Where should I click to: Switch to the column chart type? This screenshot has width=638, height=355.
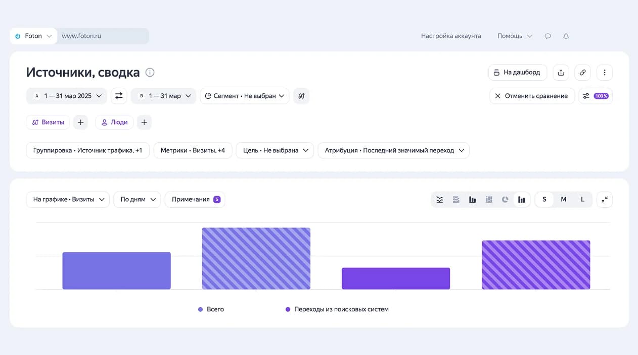(x=472, y=199)
